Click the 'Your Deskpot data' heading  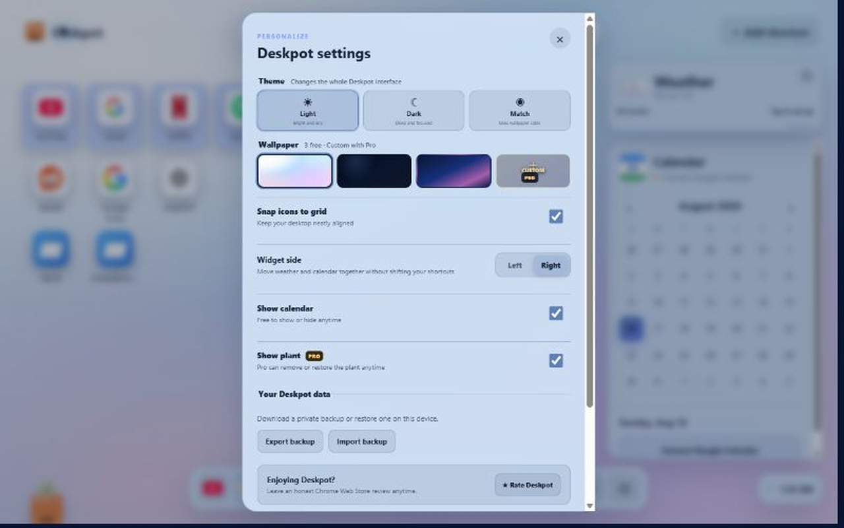pyautogui.click(x=294, y=394)
